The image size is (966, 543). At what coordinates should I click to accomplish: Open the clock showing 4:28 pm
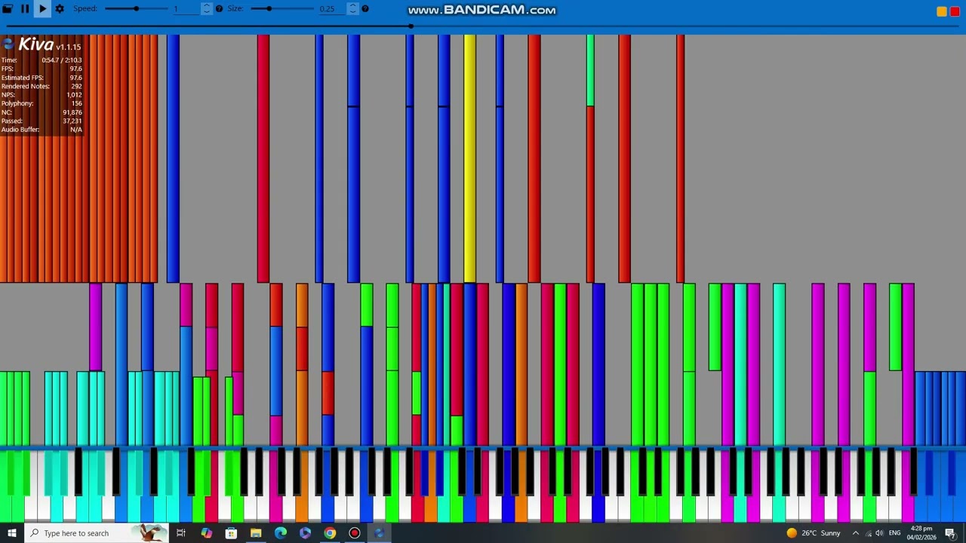(x=921, y=533)
